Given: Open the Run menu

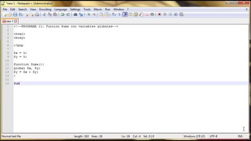Looking at the screenshot, I should coord(107,9).
